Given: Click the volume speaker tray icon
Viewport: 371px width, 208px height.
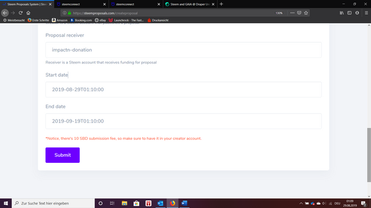Looking at the screenshot, I should click(324, 203).
